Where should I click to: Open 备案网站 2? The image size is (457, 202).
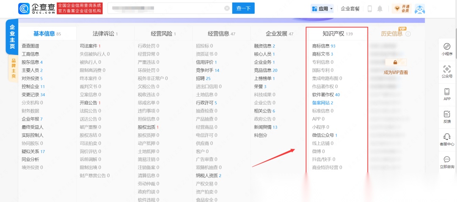click(x=322, y=102)
